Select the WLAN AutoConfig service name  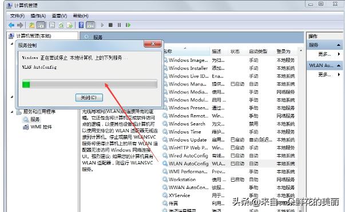tap(188, 163)
